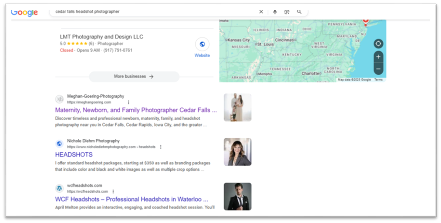Viewport: 441px width, 223px height.
Task: Center map on my location
Action: tap(378, 44)
